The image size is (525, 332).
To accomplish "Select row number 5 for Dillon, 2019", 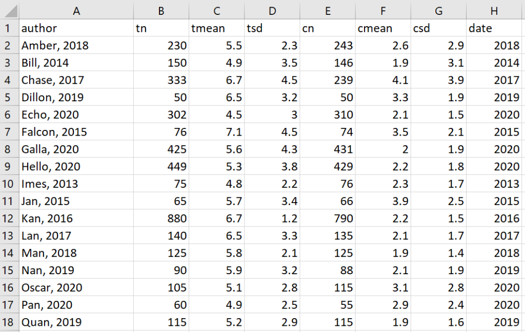I will pos(9,97).
